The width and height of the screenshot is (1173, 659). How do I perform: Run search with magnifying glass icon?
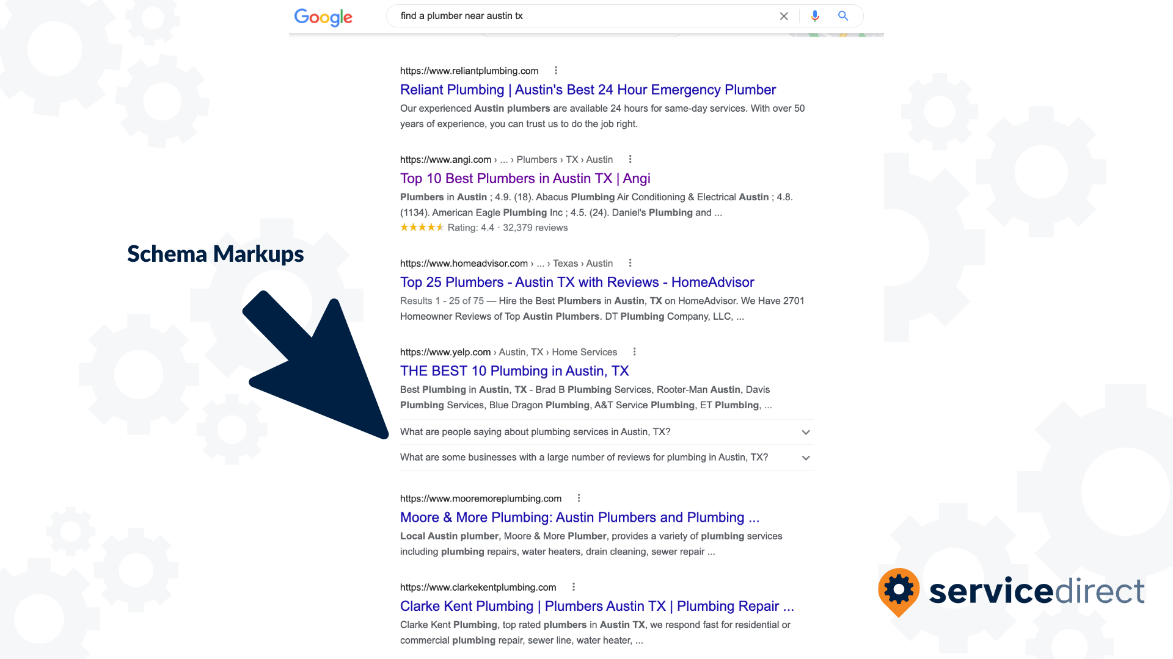pos(843,16)
